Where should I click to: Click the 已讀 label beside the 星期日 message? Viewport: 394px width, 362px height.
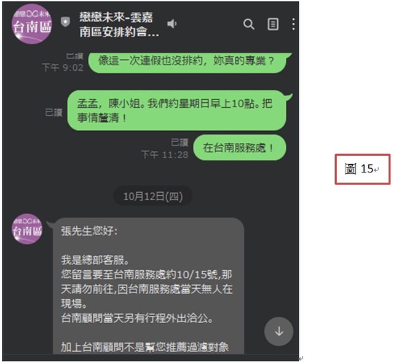53,113
